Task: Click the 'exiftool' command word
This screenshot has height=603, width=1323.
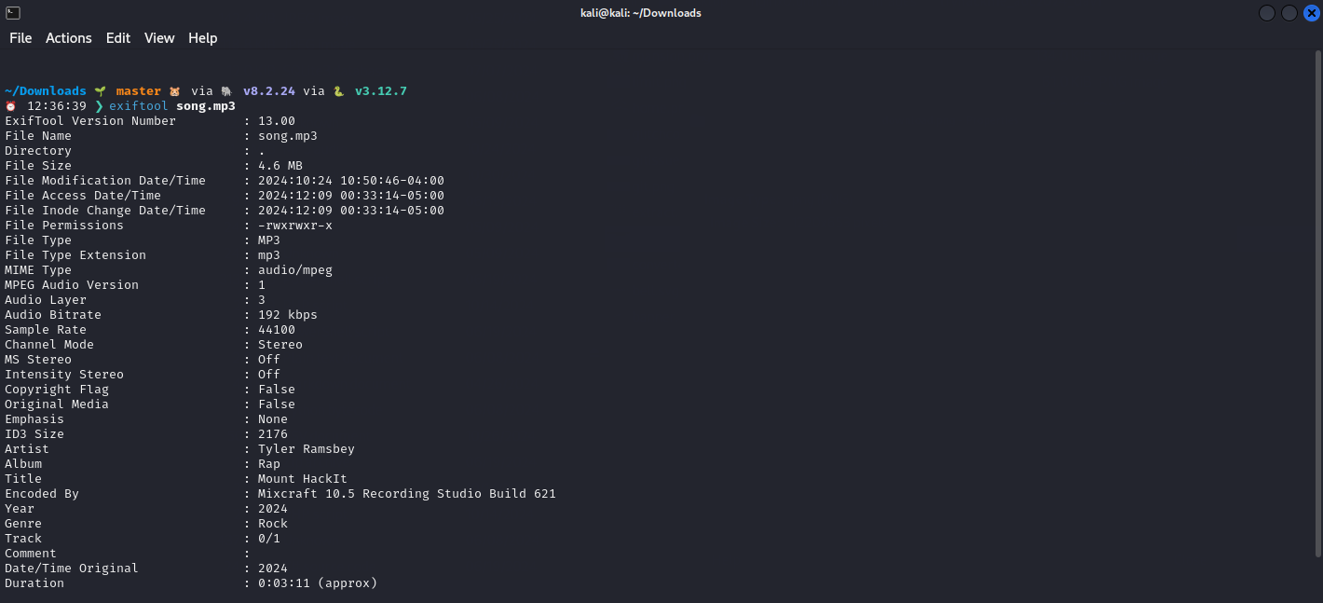Action: pos(139,106)
